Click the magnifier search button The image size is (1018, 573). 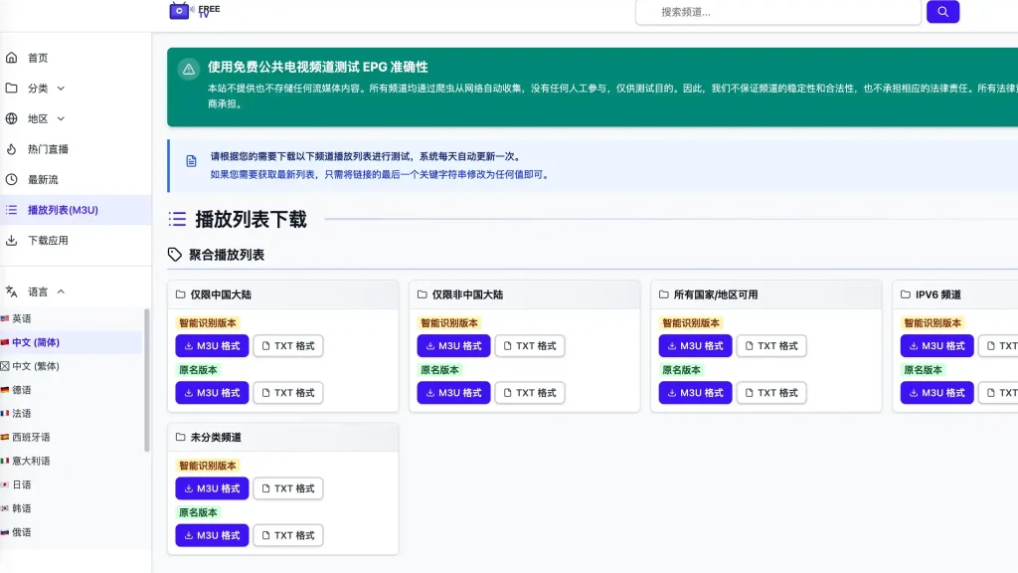(x=942, y=12)
